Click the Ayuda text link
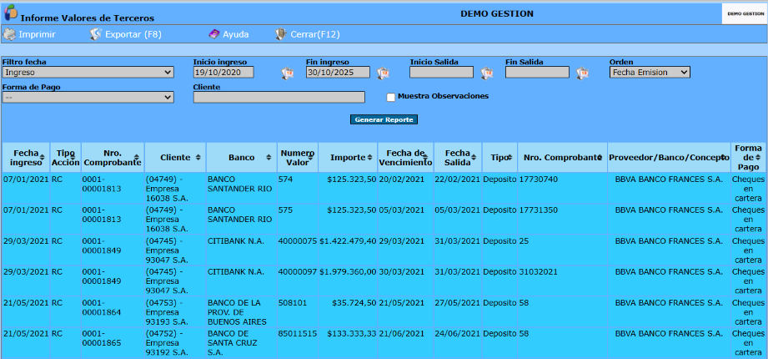This screenshot has height=359, width=768. (236, 34)
